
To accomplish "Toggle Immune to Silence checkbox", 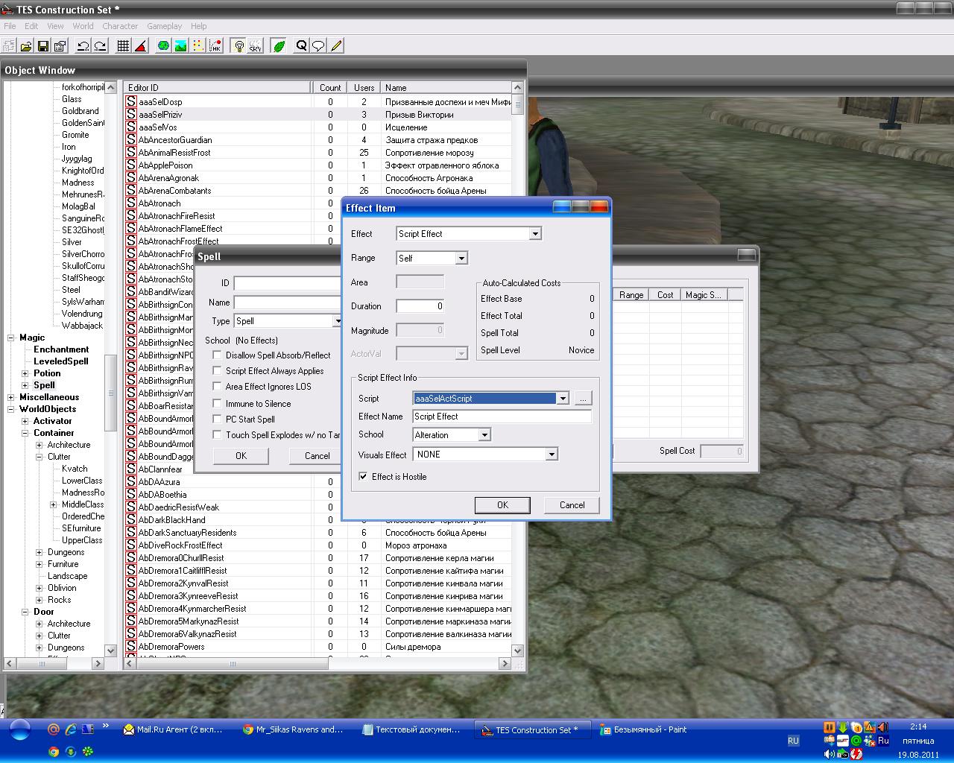I will (218, 404).
